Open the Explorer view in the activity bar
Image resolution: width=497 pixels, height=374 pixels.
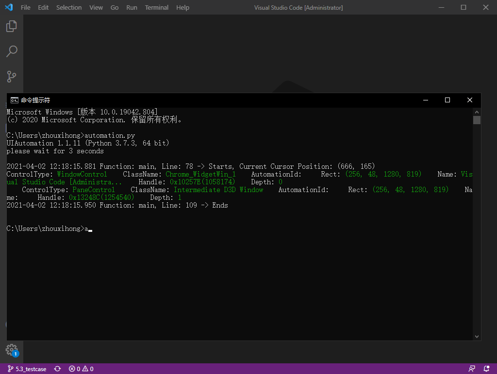coord(12,26)
